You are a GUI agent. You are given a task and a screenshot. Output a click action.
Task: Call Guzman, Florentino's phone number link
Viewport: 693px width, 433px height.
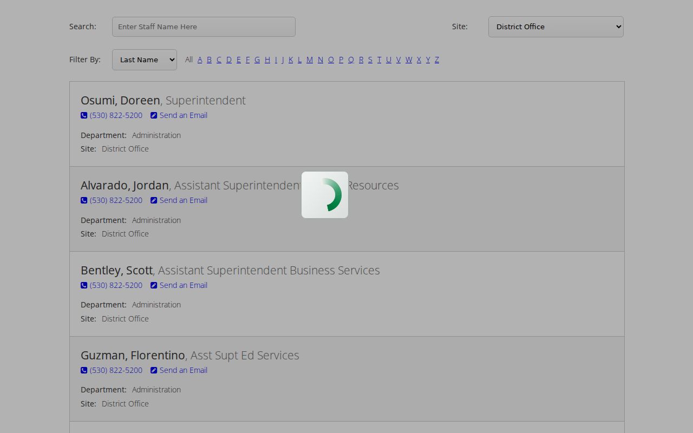116,370
